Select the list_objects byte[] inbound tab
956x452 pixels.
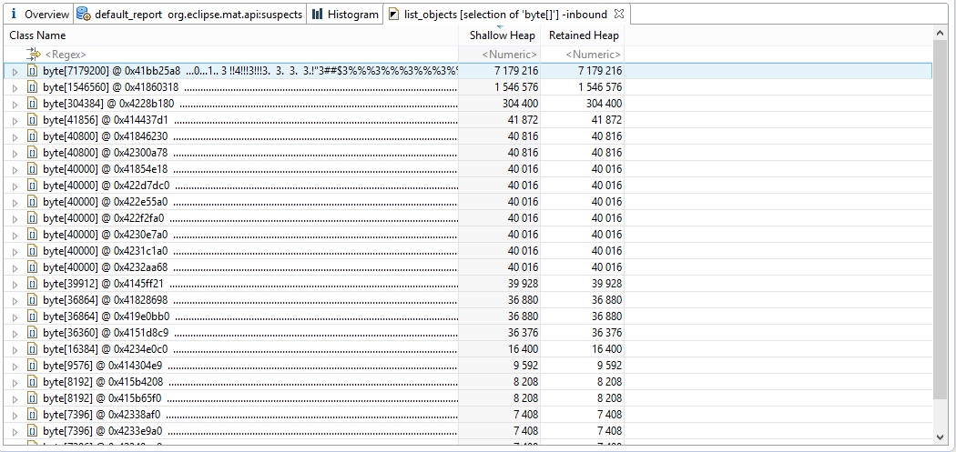(505, 14)
